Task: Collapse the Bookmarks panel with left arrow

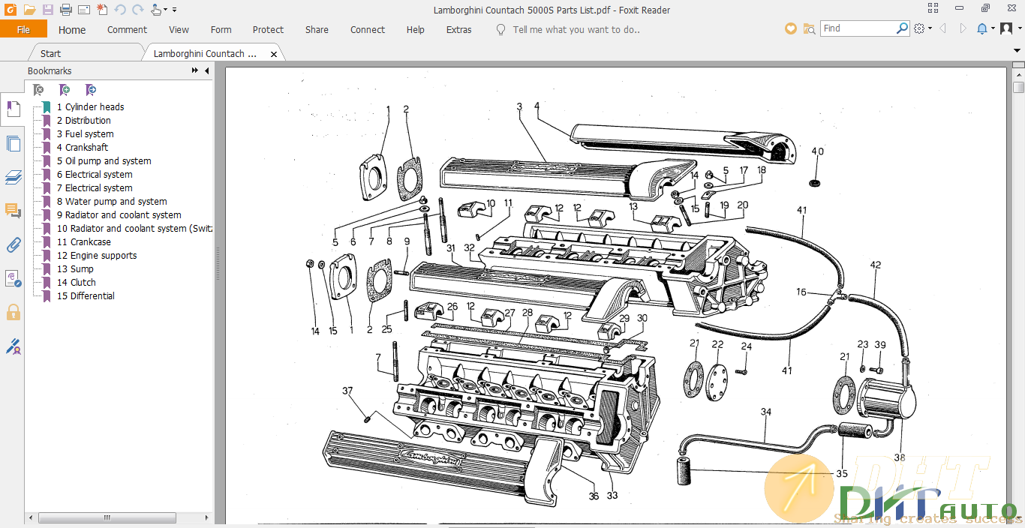Action: tap(207, 70)
